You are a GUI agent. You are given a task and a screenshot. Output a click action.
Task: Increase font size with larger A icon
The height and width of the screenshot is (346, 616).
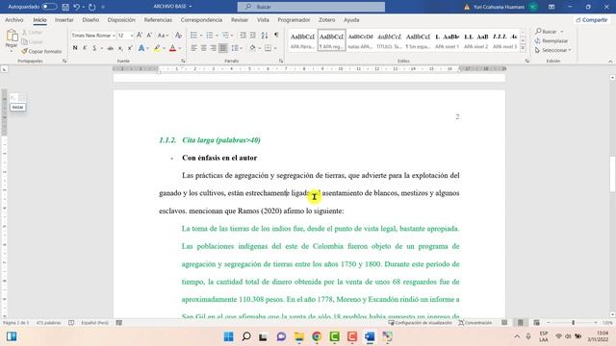tap(140, 36)
